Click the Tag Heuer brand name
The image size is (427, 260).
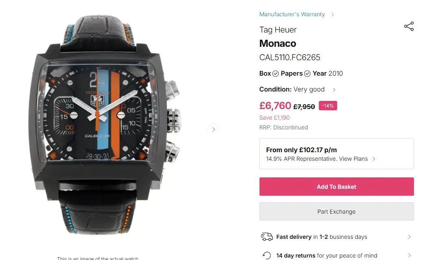[x=278, y=30]
